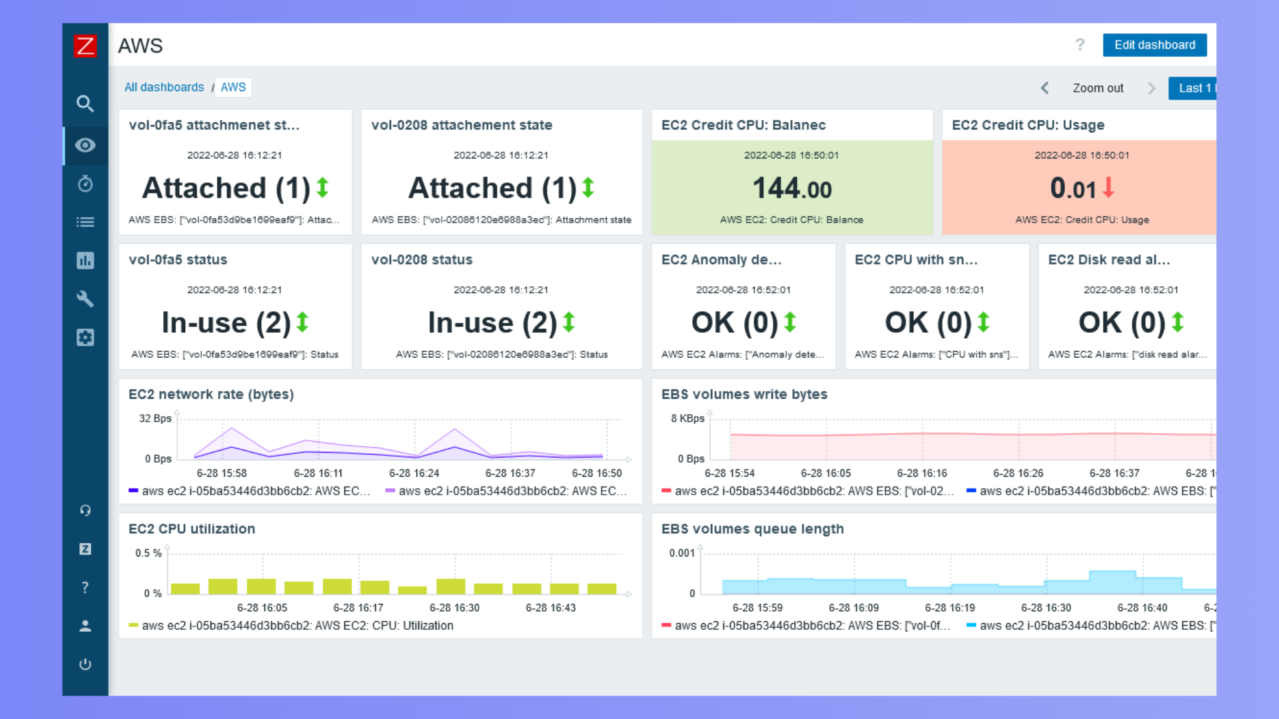Click user profile icon at sidebar bottom

pyautogui.click(x=85, y=625)
